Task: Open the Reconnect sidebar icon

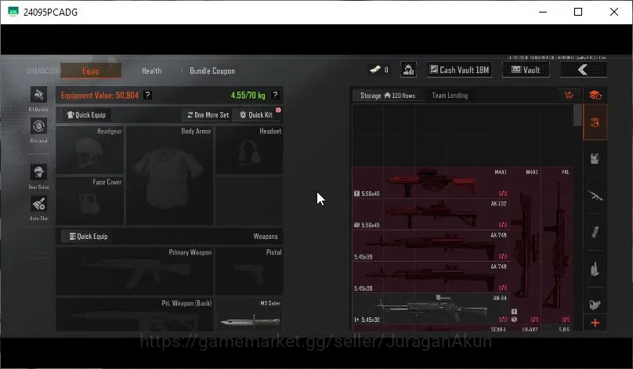Action: pos(38,126)
